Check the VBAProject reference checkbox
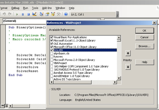This screenshot has width=159, height=110. (x=52, y=63)
